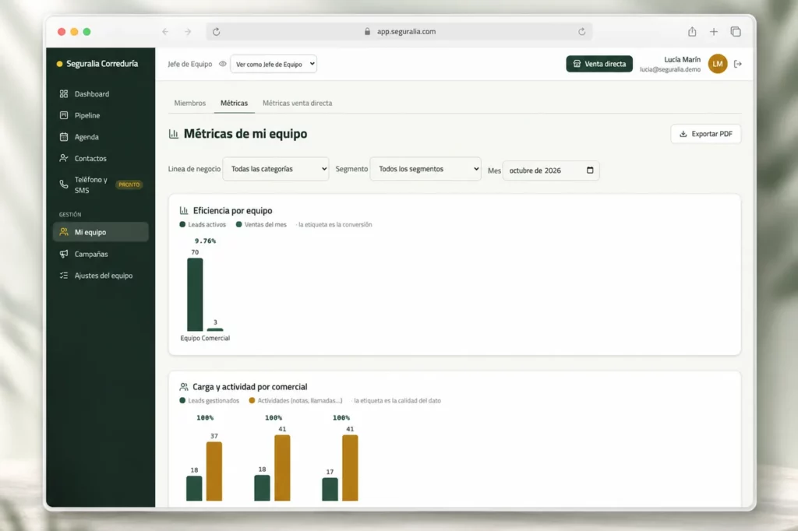Click the Venta directa button

tap(599, 64)
